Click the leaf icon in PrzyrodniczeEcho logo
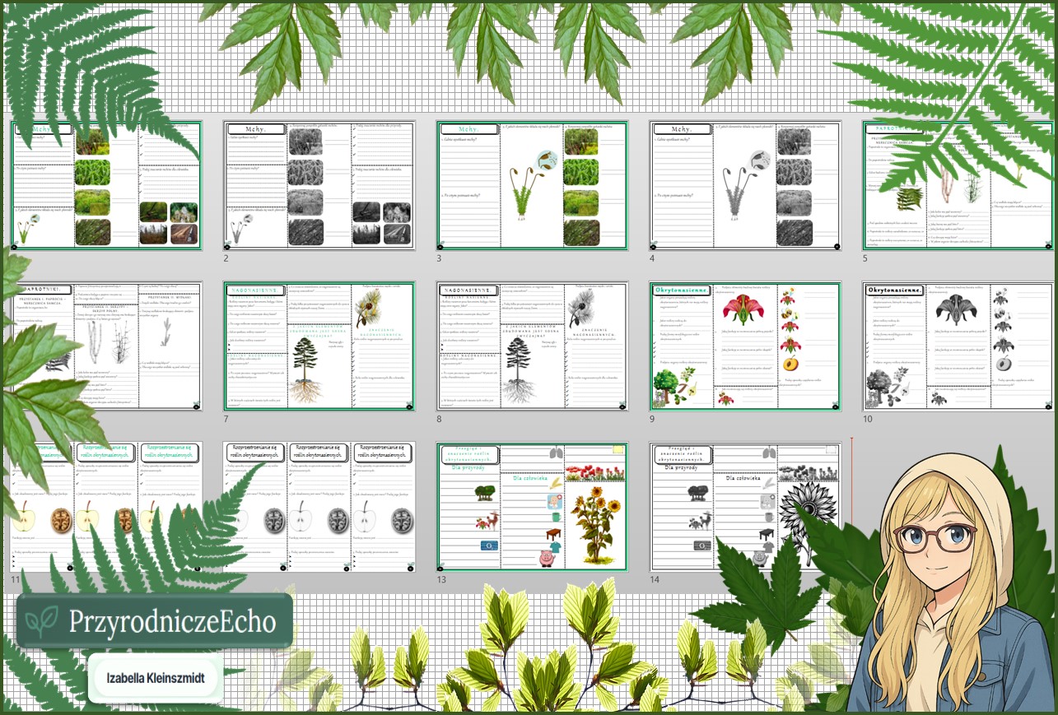 pyautogui.click(x=41, y=622)
